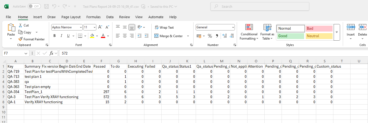The image size is (368, 123).
Task: Click the Undo arrow icon
Action: 54,6
